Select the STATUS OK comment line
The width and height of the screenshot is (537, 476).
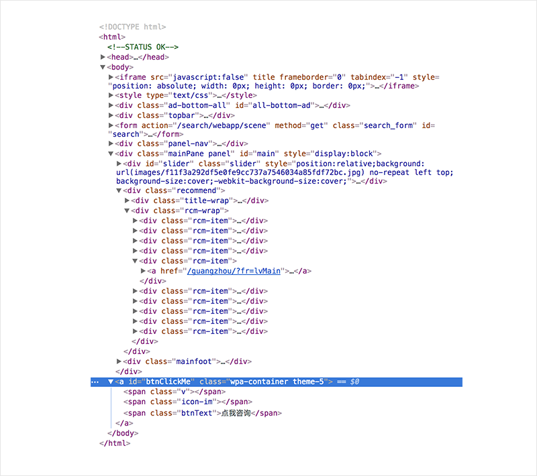143,47
